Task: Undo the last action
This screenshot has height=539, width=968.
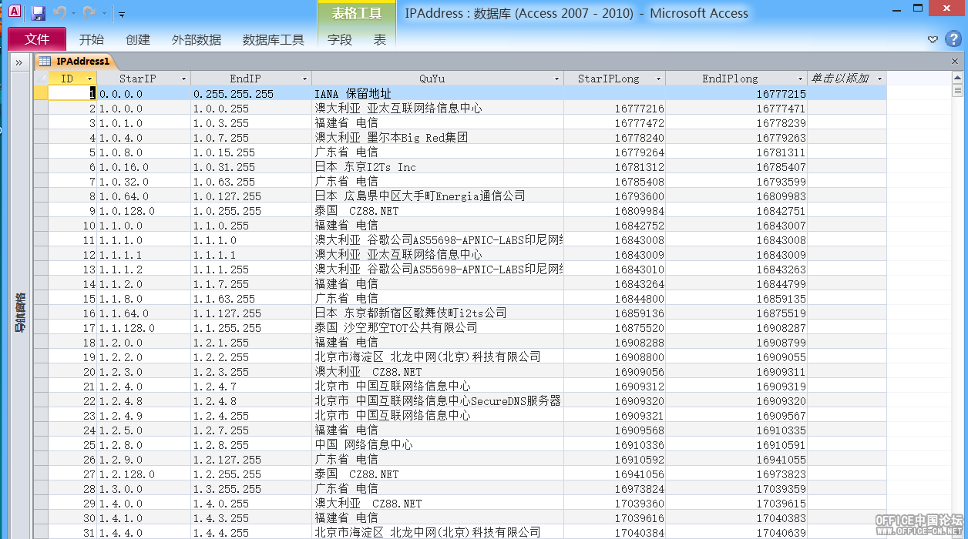Action: coord(60,13)
